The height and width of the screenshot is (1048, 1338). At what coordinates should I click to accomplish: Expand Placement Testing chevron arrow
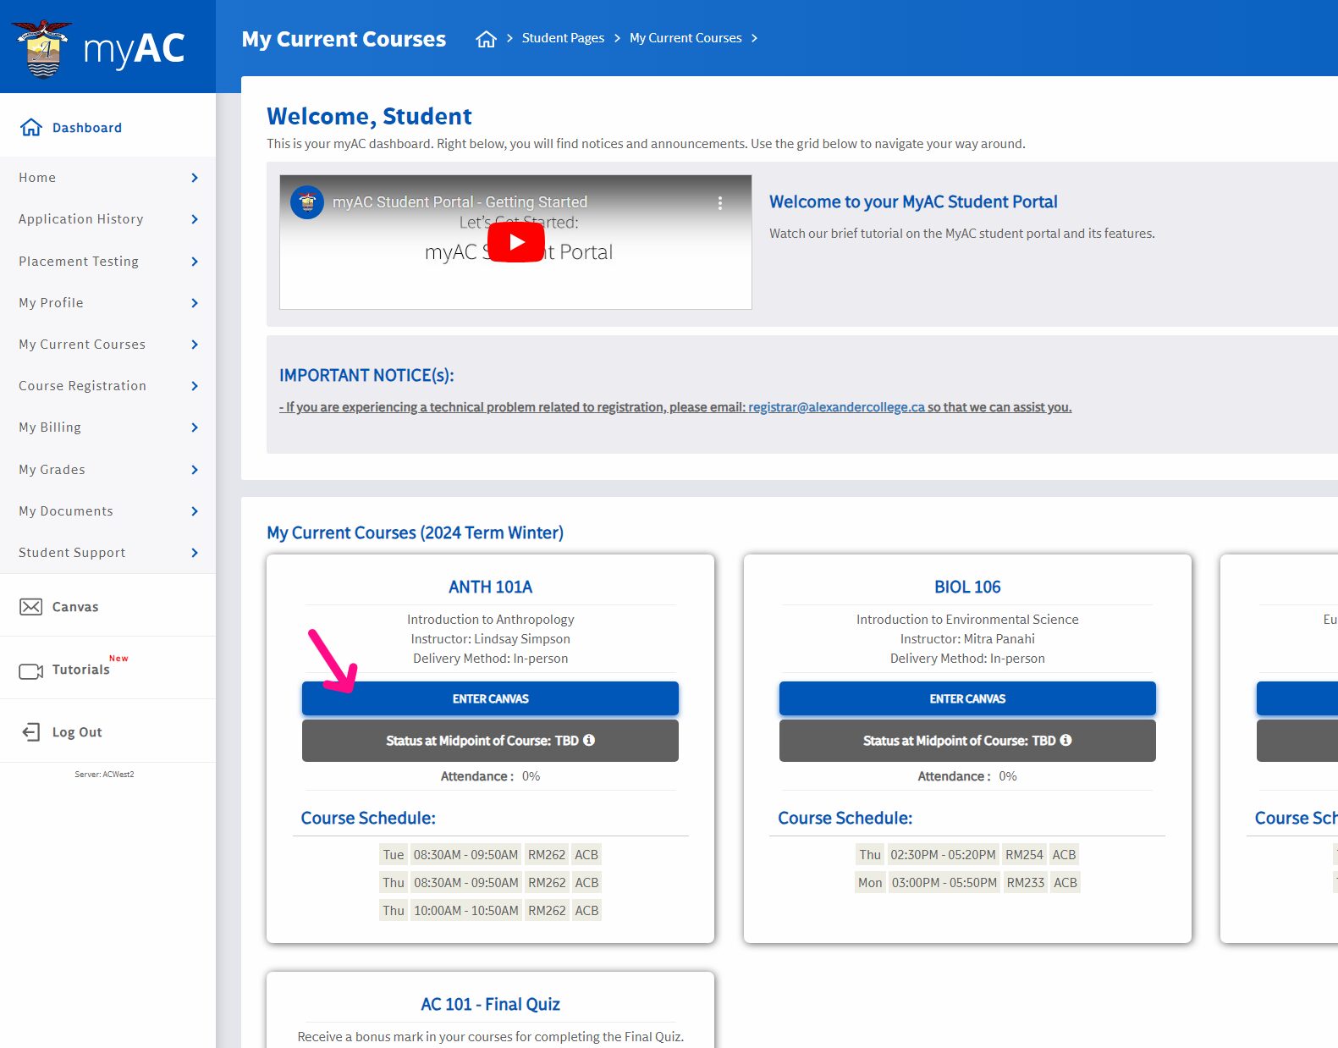[195, 262]
